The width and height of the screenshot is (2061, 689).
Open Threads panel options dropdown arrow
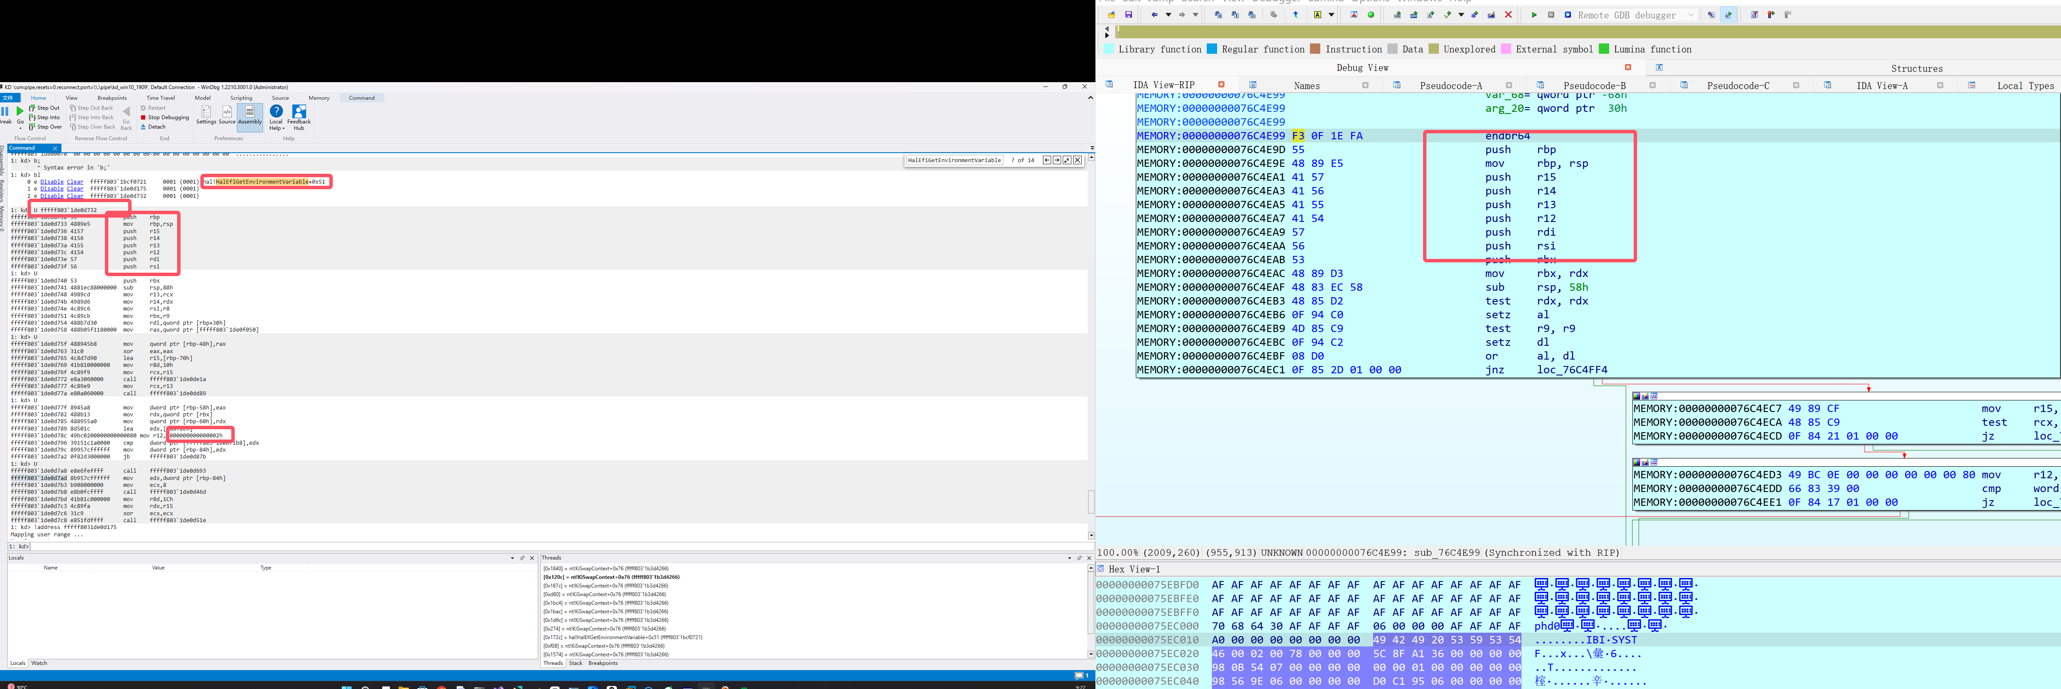pyautogui.click(x=1070, y=558)
